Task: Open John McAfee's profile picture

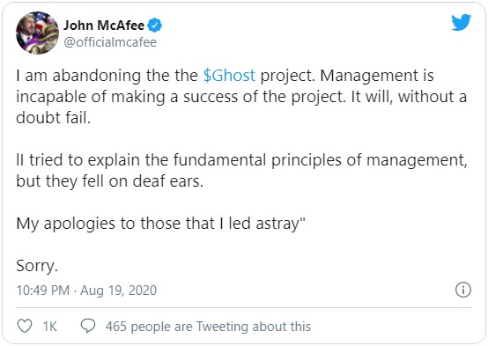Action: tap(37, 33)
